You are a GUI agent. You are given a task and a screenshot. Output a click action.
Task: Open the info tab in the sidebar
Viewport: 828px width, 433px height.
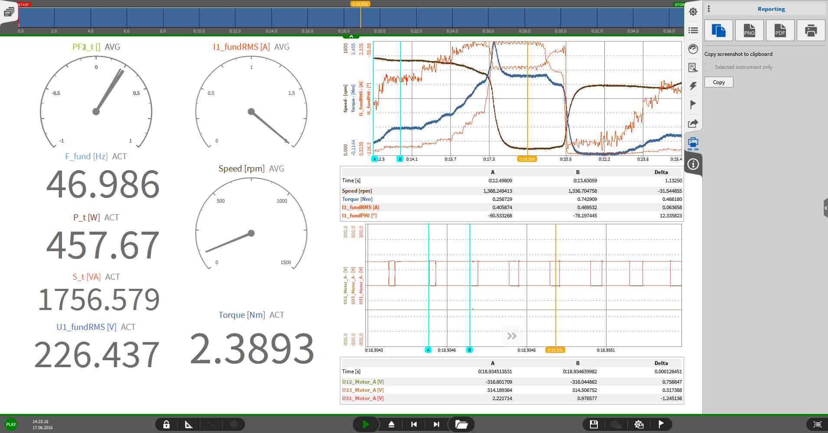693,165
